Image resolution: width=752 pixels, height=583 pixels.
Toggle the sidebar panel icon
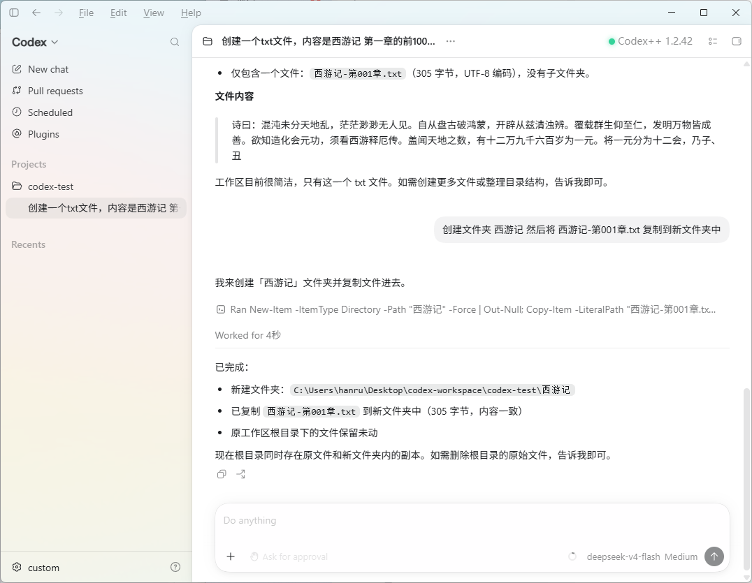[x=14, y=13]
